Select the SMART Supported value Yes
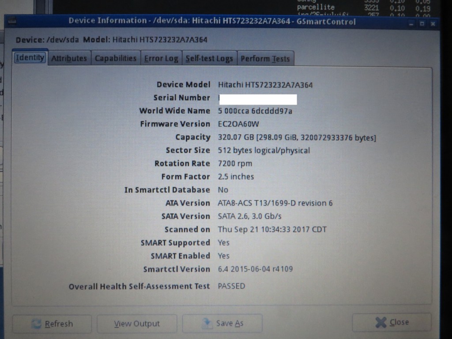The height and width of the screenshot is (339, 452). (224, 243)
